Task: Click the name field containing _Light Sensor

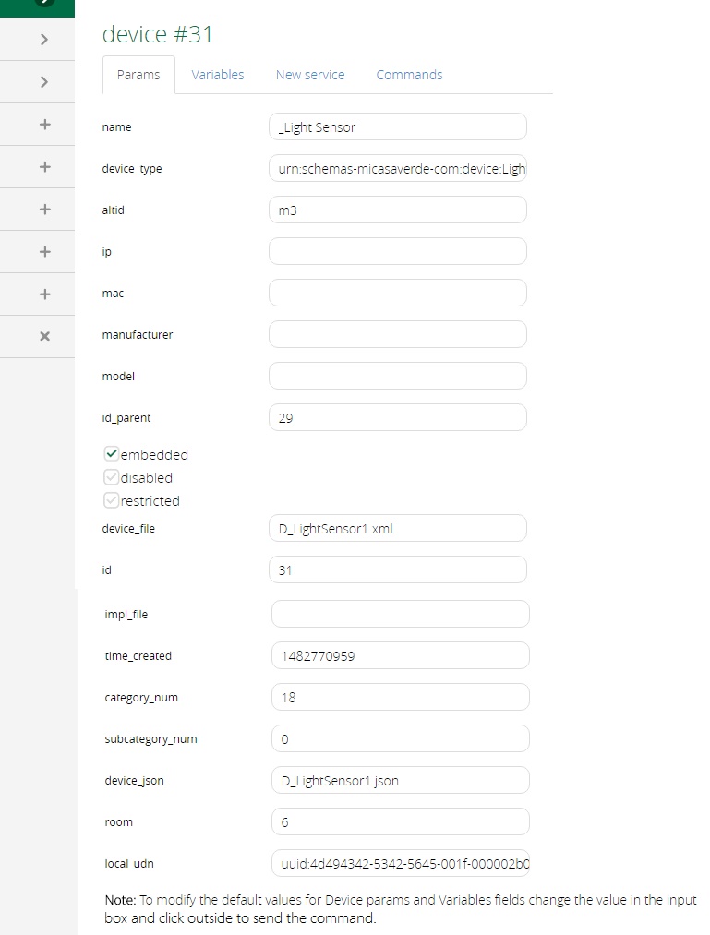Action: (397, 127)
